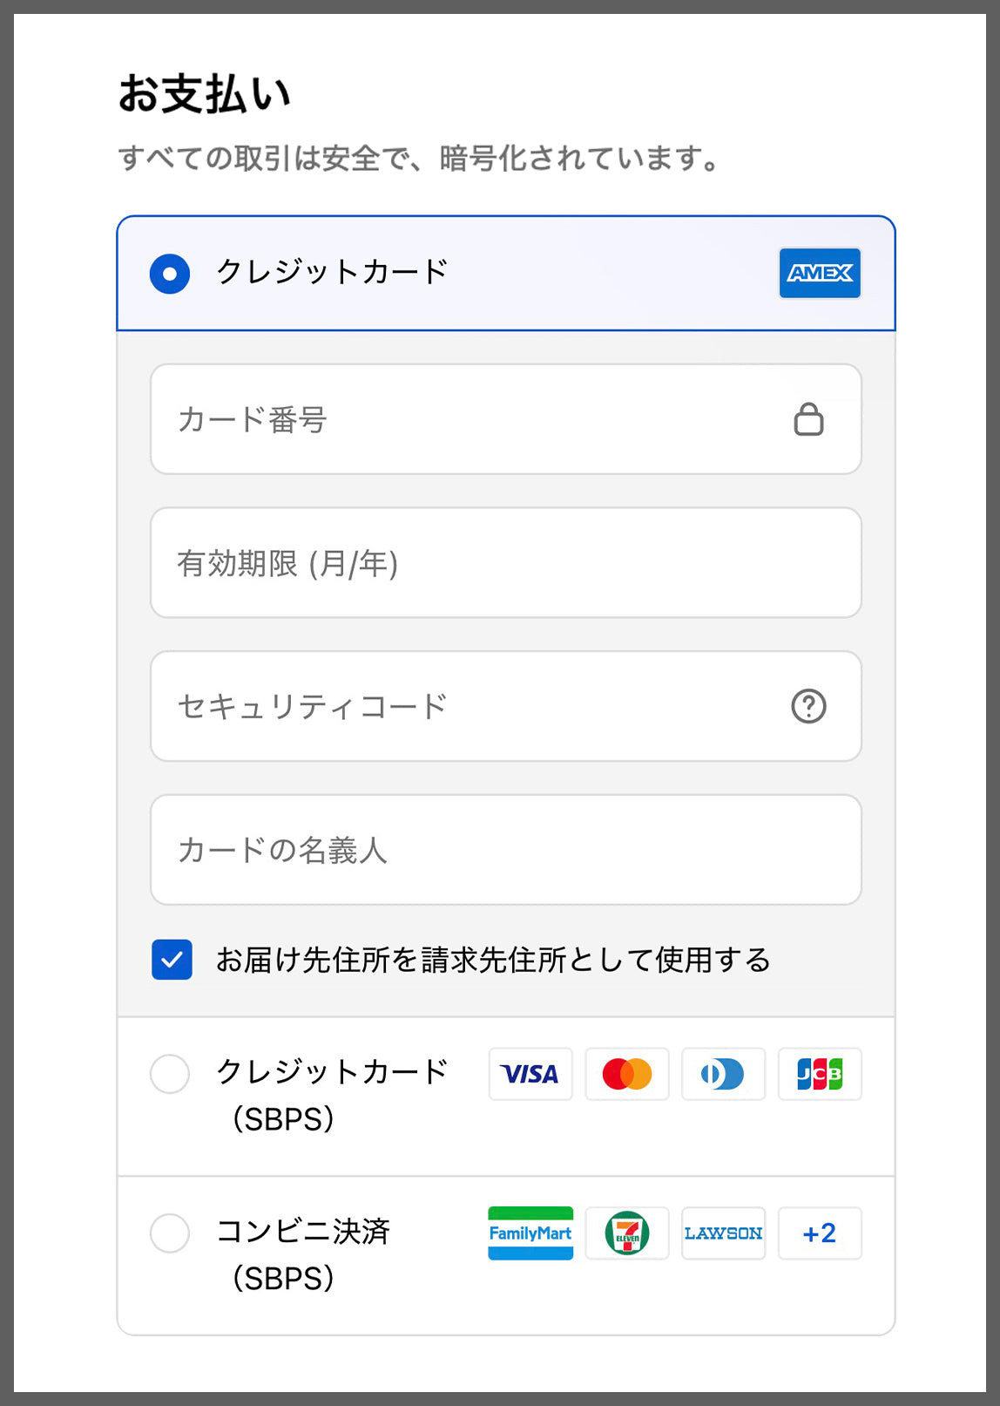The image size is (1000, 1406).
Task: Click the セキュリティコード input field
Action: click(x=470, y=706)
